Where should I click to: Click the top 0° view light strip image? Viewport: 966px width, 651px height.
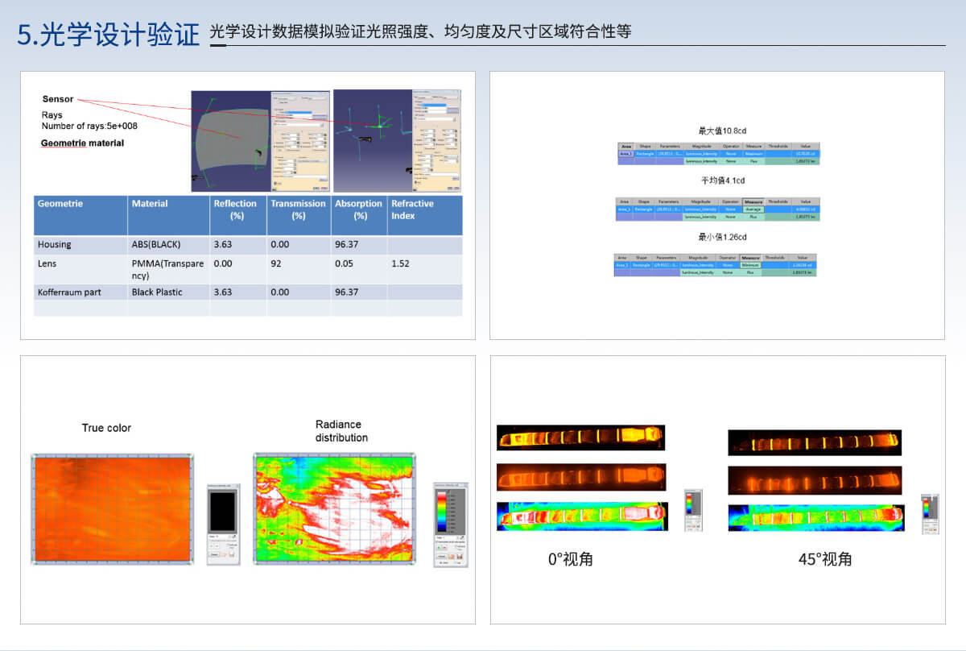580,437
